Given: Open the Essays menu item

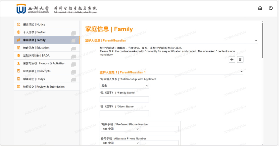Looking at the screenshot, I should 47,79.
